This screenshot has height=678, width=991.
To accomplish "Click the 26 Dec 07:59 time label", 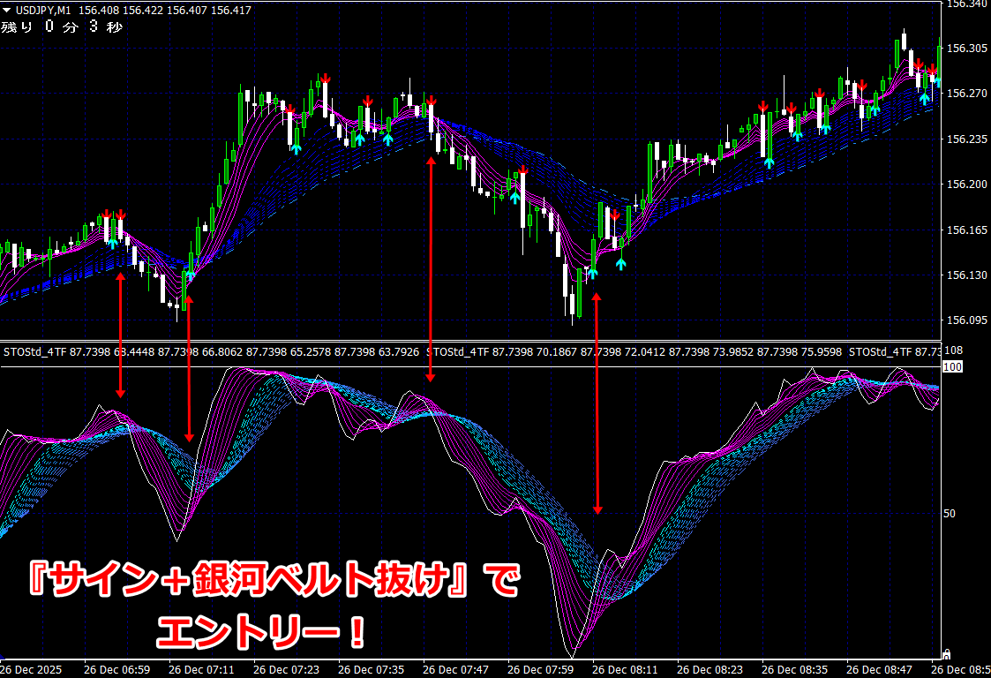I will (540, 669).
